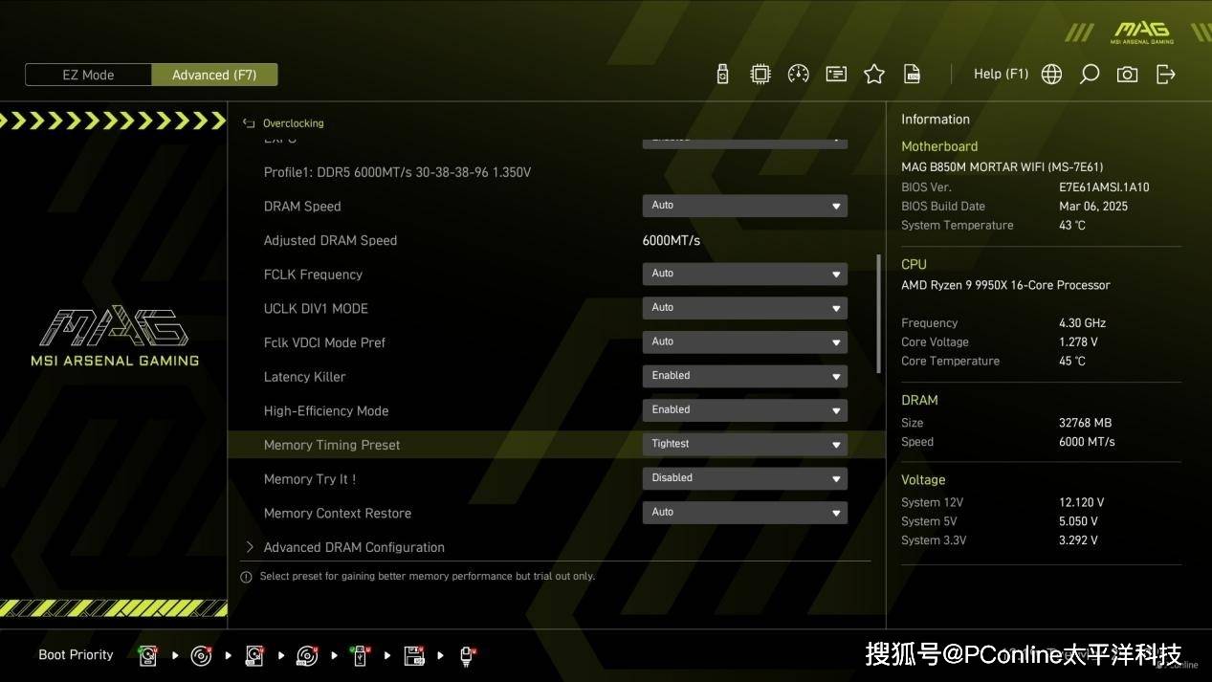Open the Memory Timing Preset dropdown set to Tightest

tap(744, 444)
